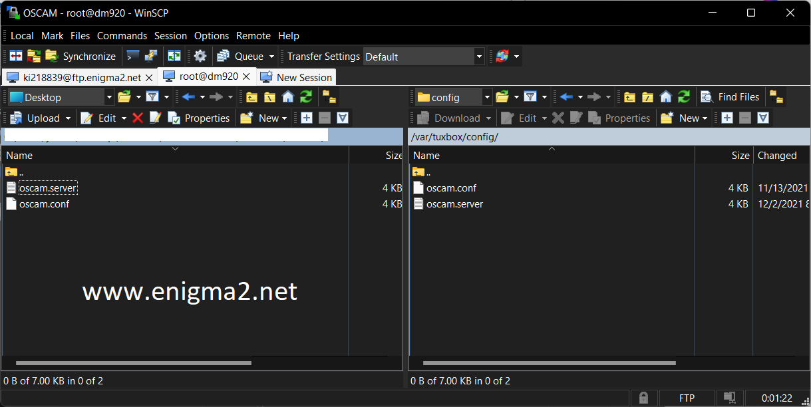The height and width of the screenshot is (407, 811).
Task: Click the local New button
Action: tap(264, 118)
